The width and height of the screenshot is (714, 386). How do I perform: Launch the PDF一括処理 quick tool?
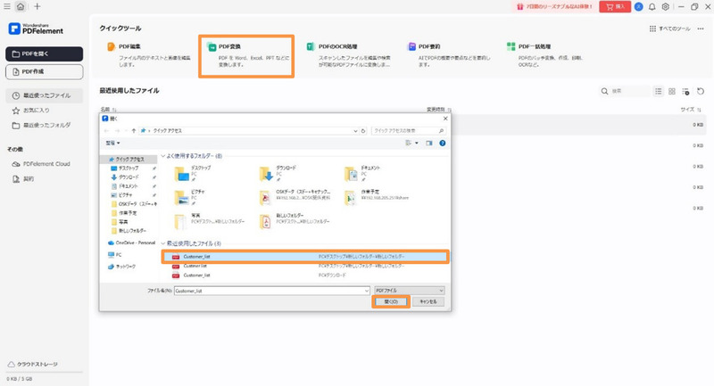(x=546, y=55)
